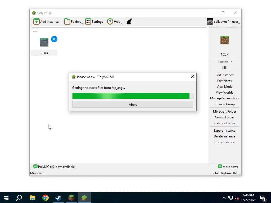
Task: Open Manage Screenshots
Action: coord(224,98)
